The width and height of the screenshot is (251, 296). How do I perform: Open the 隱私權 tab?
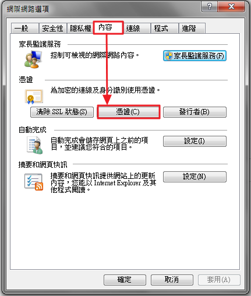click(x=80, y=29)
